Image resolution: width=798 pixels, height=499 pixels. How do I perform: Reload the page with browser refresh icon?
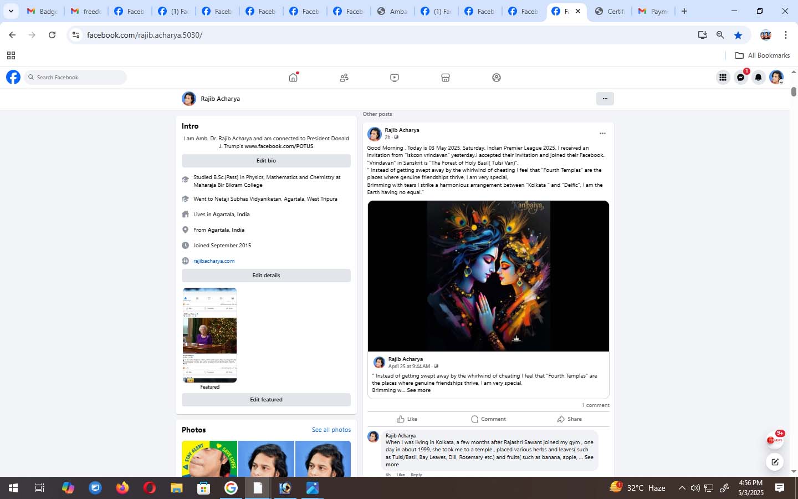click(x=52, y=35)
